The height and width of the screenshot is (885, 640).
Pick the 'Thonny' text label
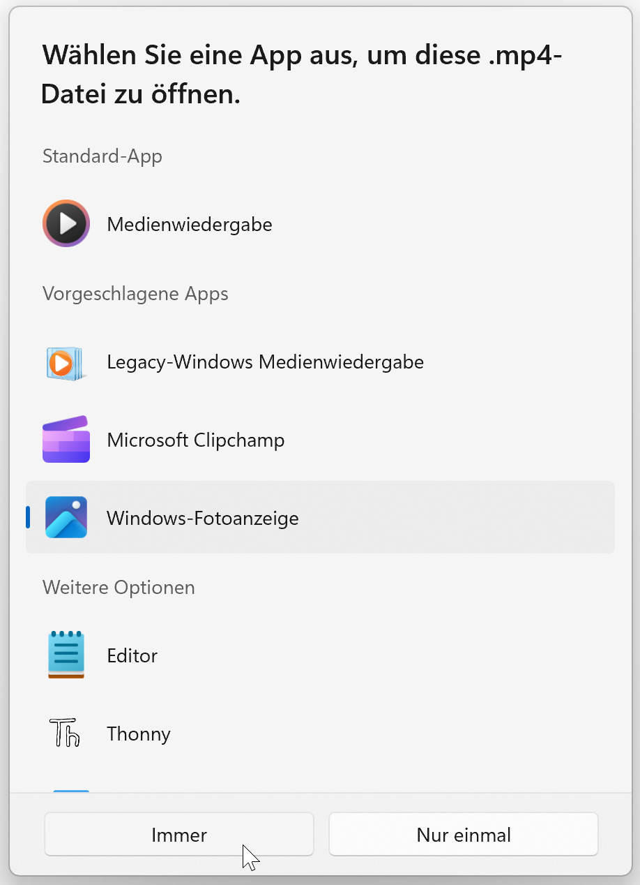click(x=138, y=734)
